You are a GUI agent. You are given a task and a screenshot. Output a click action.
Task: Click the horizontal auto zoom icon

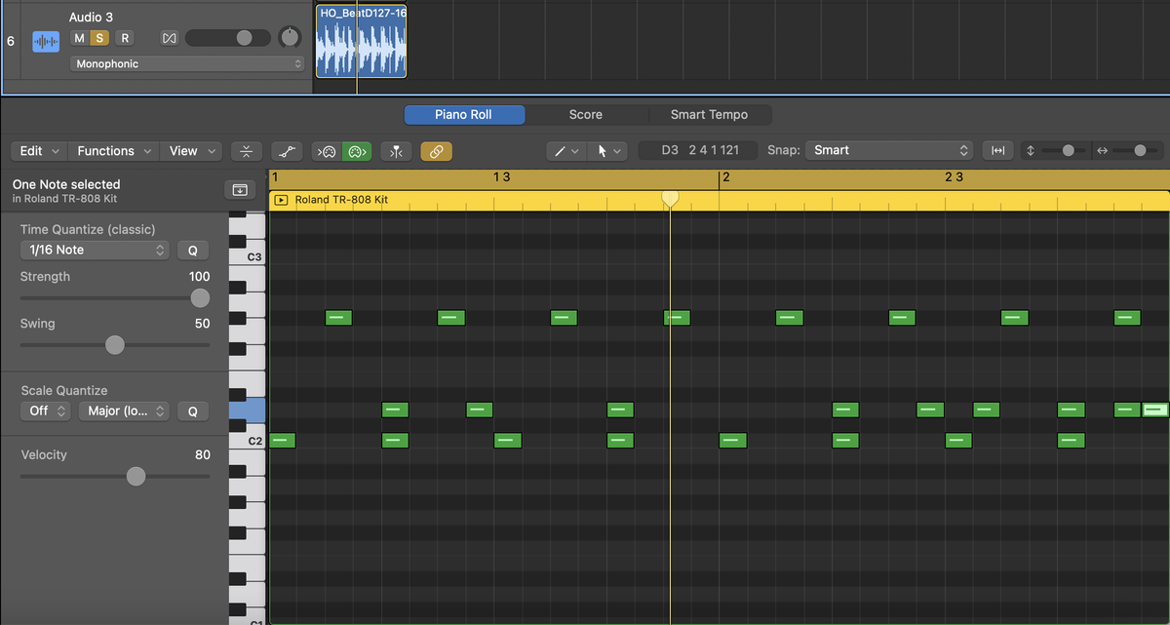997,150
